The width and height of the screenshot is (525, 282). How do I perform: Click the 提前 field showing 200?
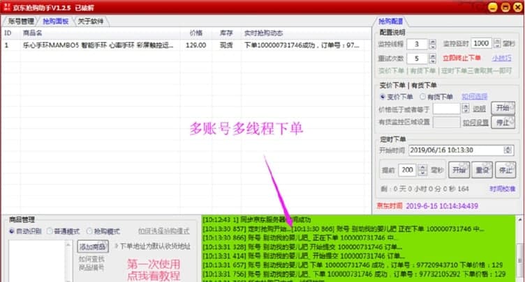click(408, 170)
